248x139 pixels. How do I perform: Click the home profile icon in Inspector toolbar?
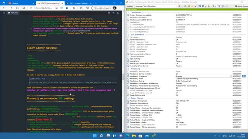click(179, 6)
